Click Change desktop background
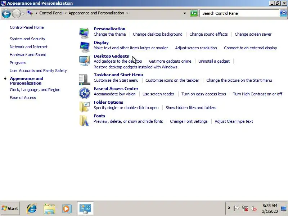The height and width of the screenshot is (216, 288). [x=158, y=34]
